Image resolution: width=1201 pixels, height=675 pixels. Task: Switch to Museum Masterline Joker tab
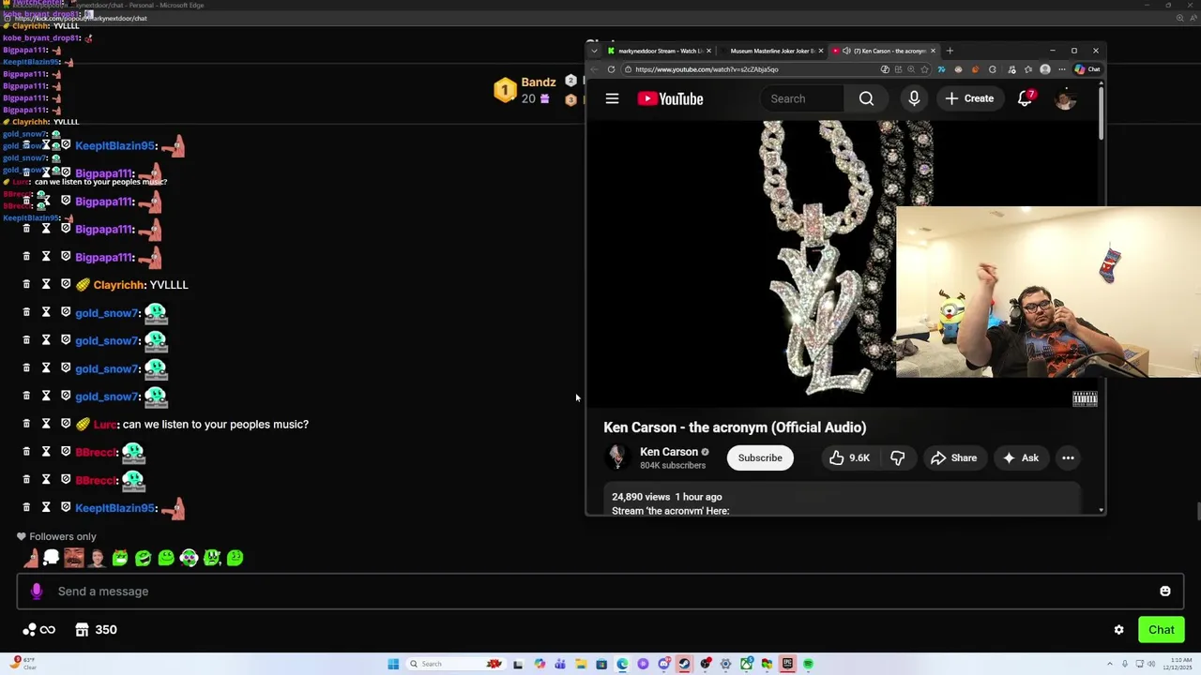773,51
